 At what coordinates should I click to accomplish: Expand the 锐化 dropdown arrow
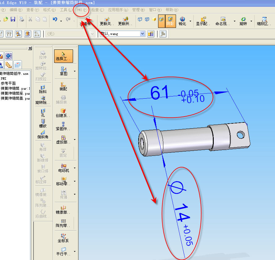(190, 21)
